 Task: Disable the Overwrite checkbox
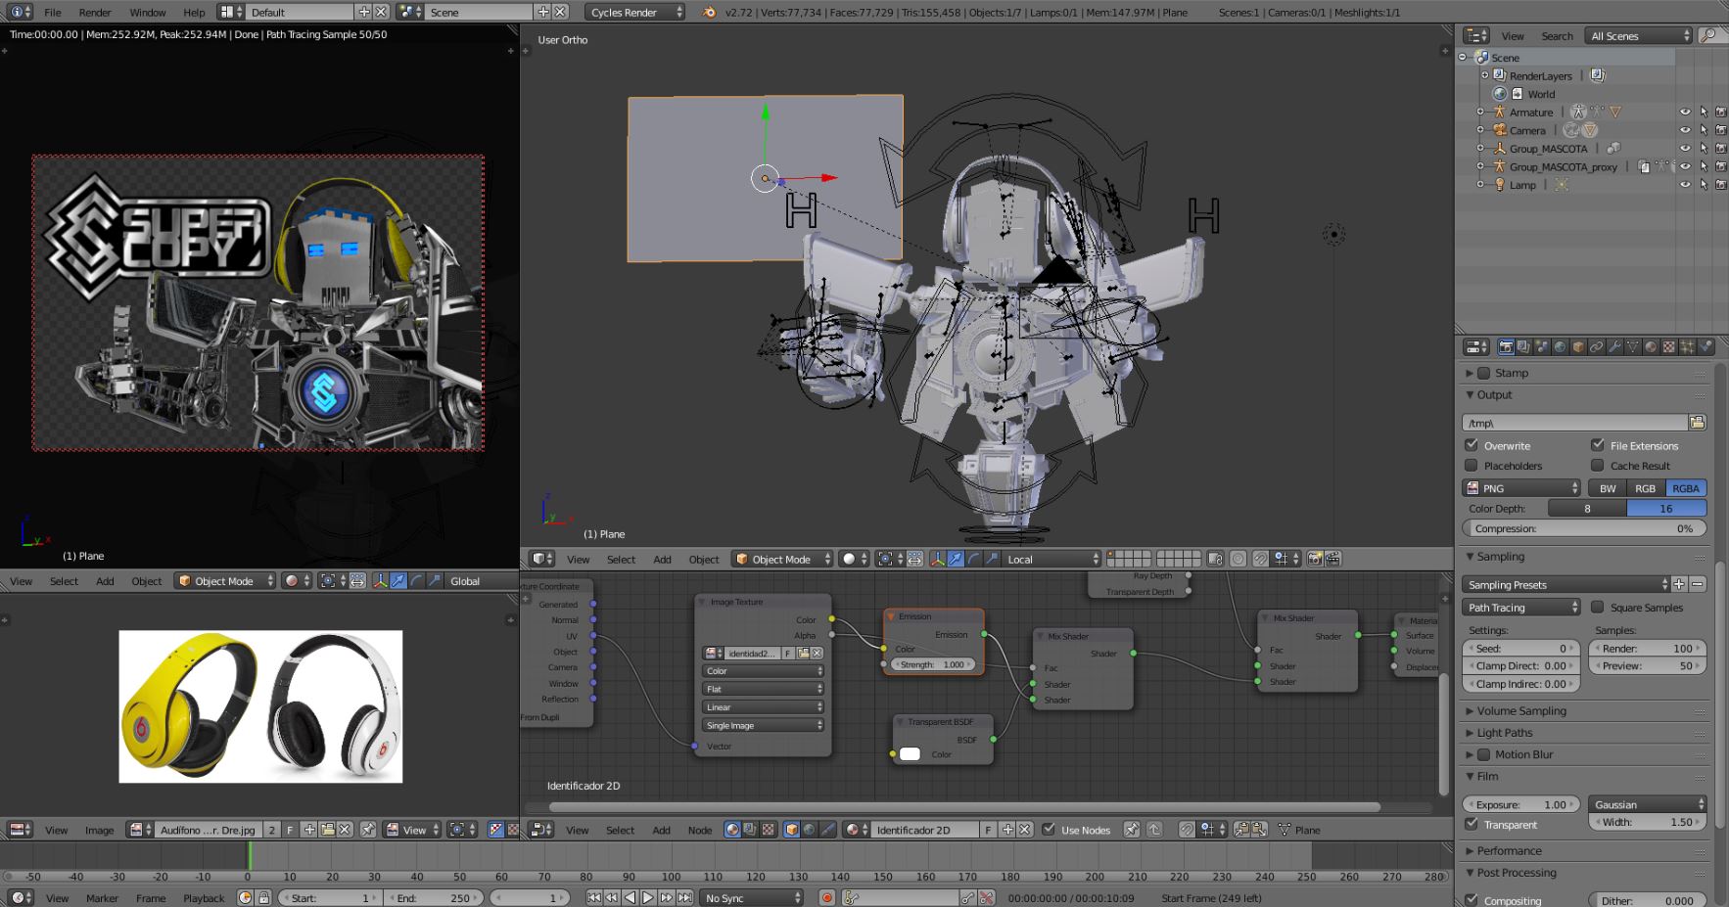pos(1472,445)
